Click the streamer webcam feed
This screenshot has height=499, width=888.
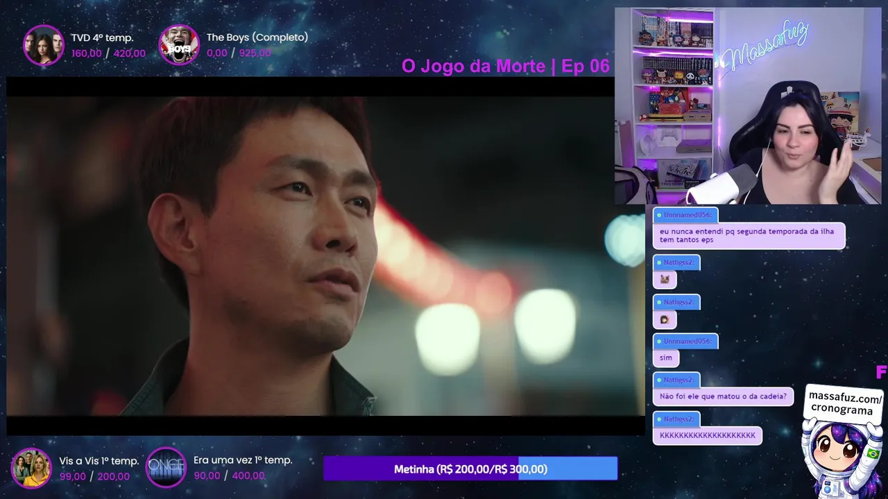[748, 106]
